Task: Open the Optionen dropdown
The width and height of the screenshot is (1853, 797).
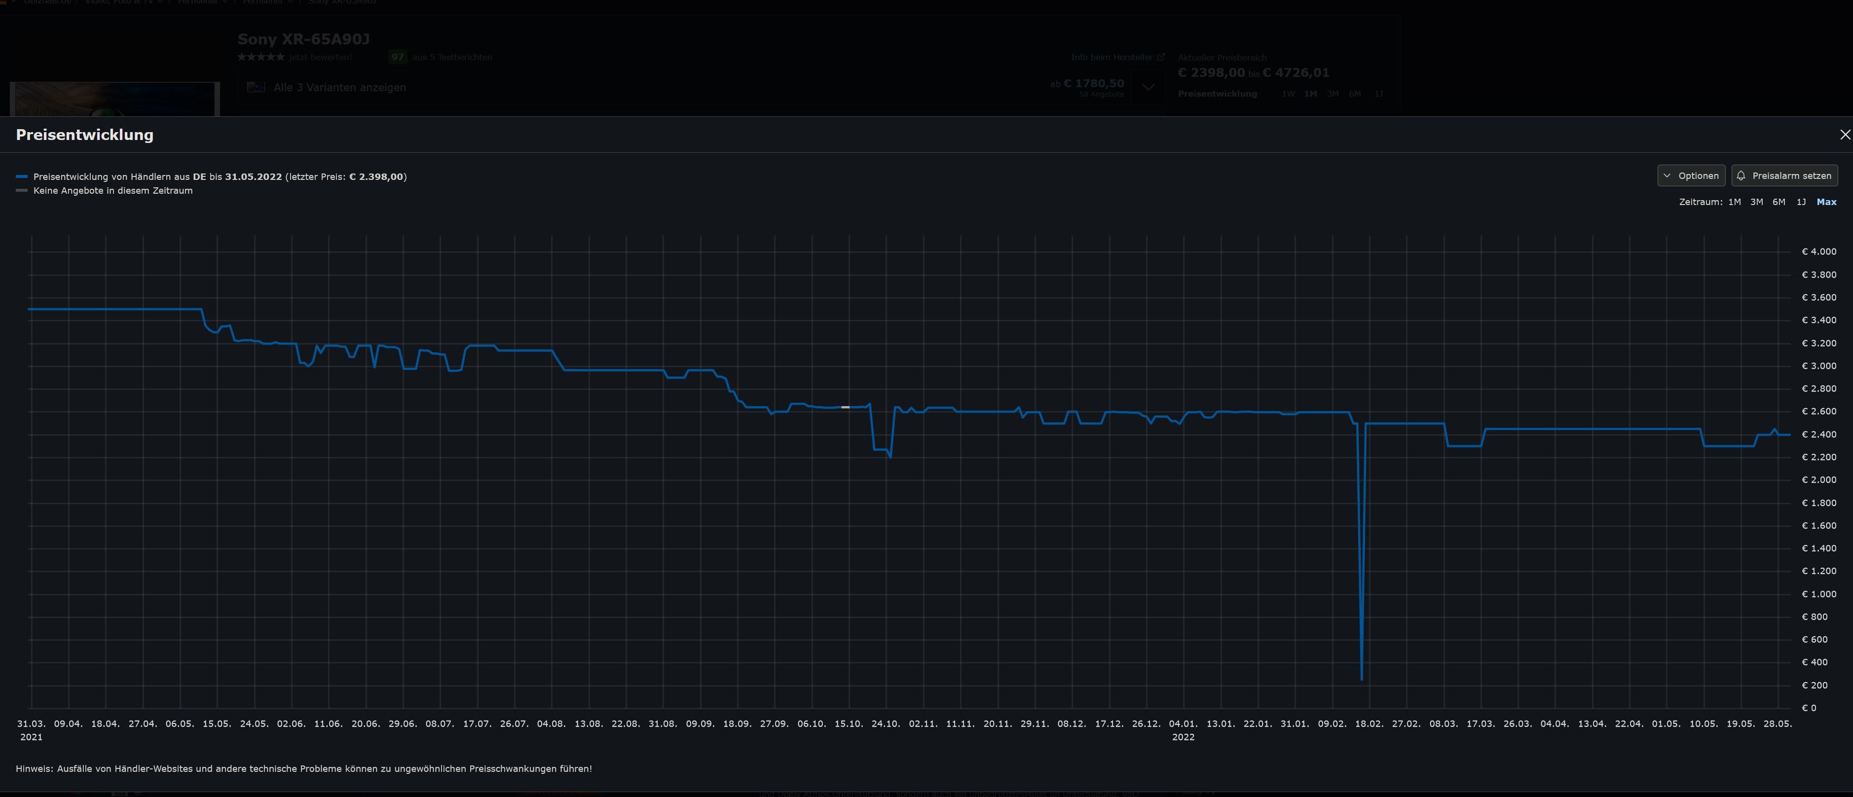Action: pos(1690,175)
